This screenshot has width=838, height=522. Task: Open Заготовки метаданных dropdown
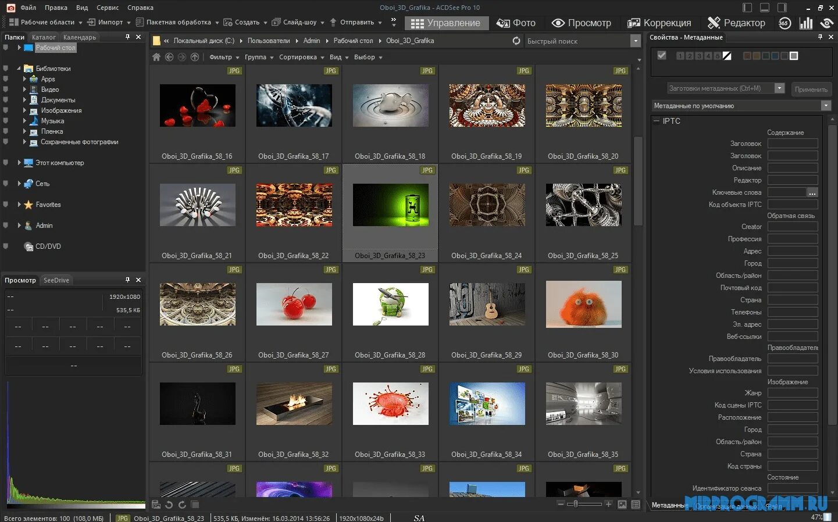click(780, 88)
